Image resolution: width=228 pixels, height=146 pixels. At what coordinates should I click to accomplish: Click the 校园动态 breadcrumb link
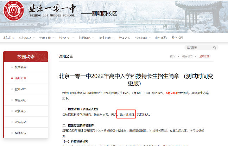[187, 56]
